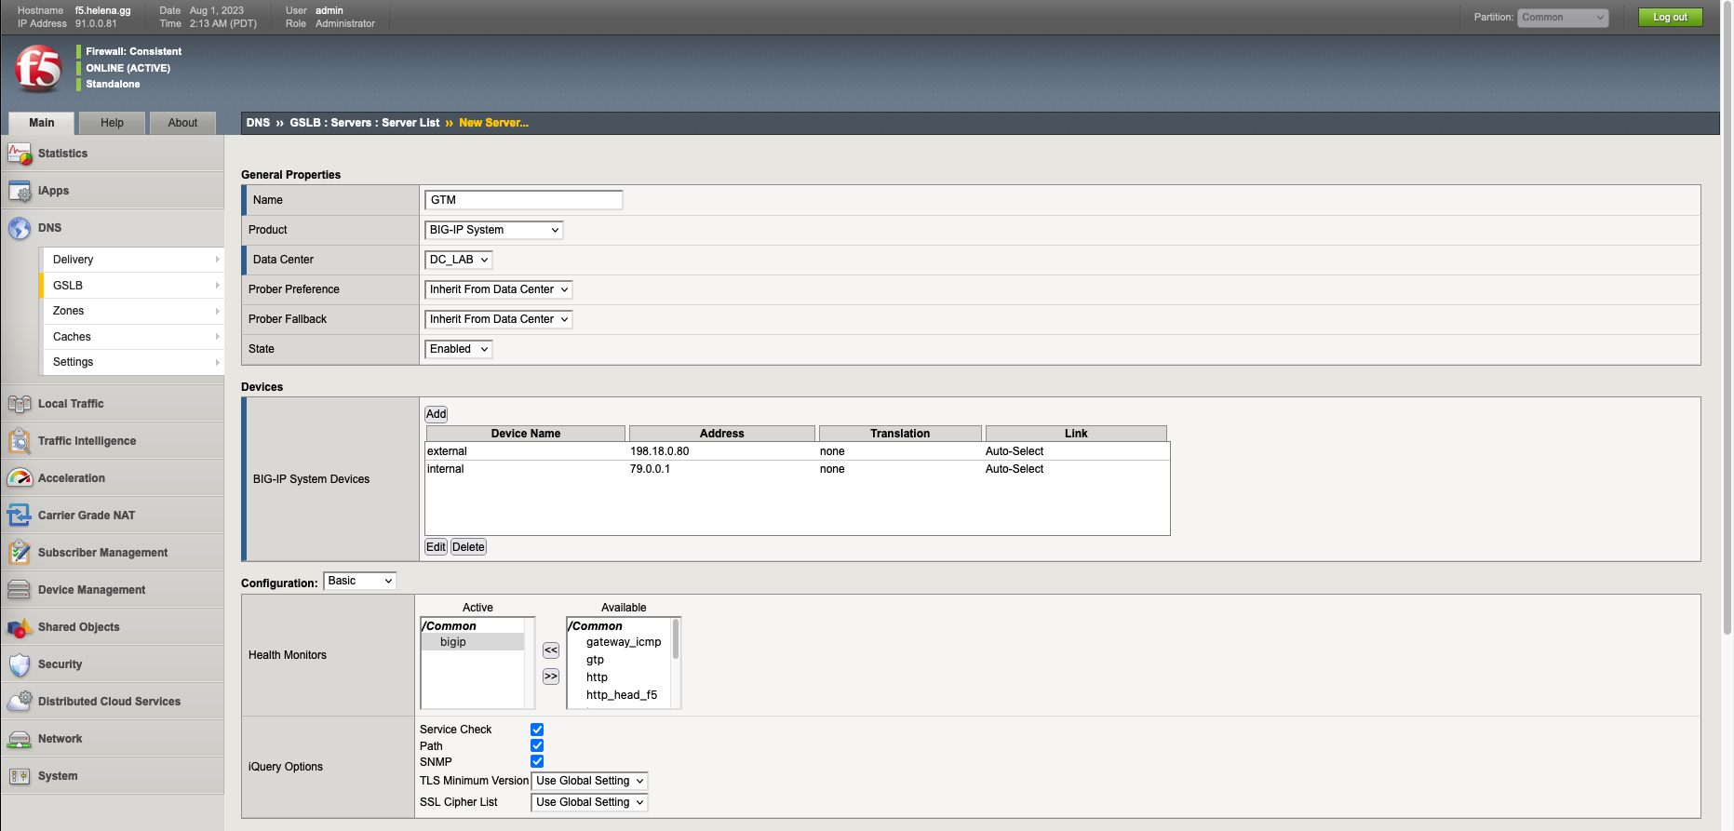The image size is (1734, 831).
Task: Click the Statistics chart icon in sidebar
Action: pyautogui.click(x=20, y=154)
